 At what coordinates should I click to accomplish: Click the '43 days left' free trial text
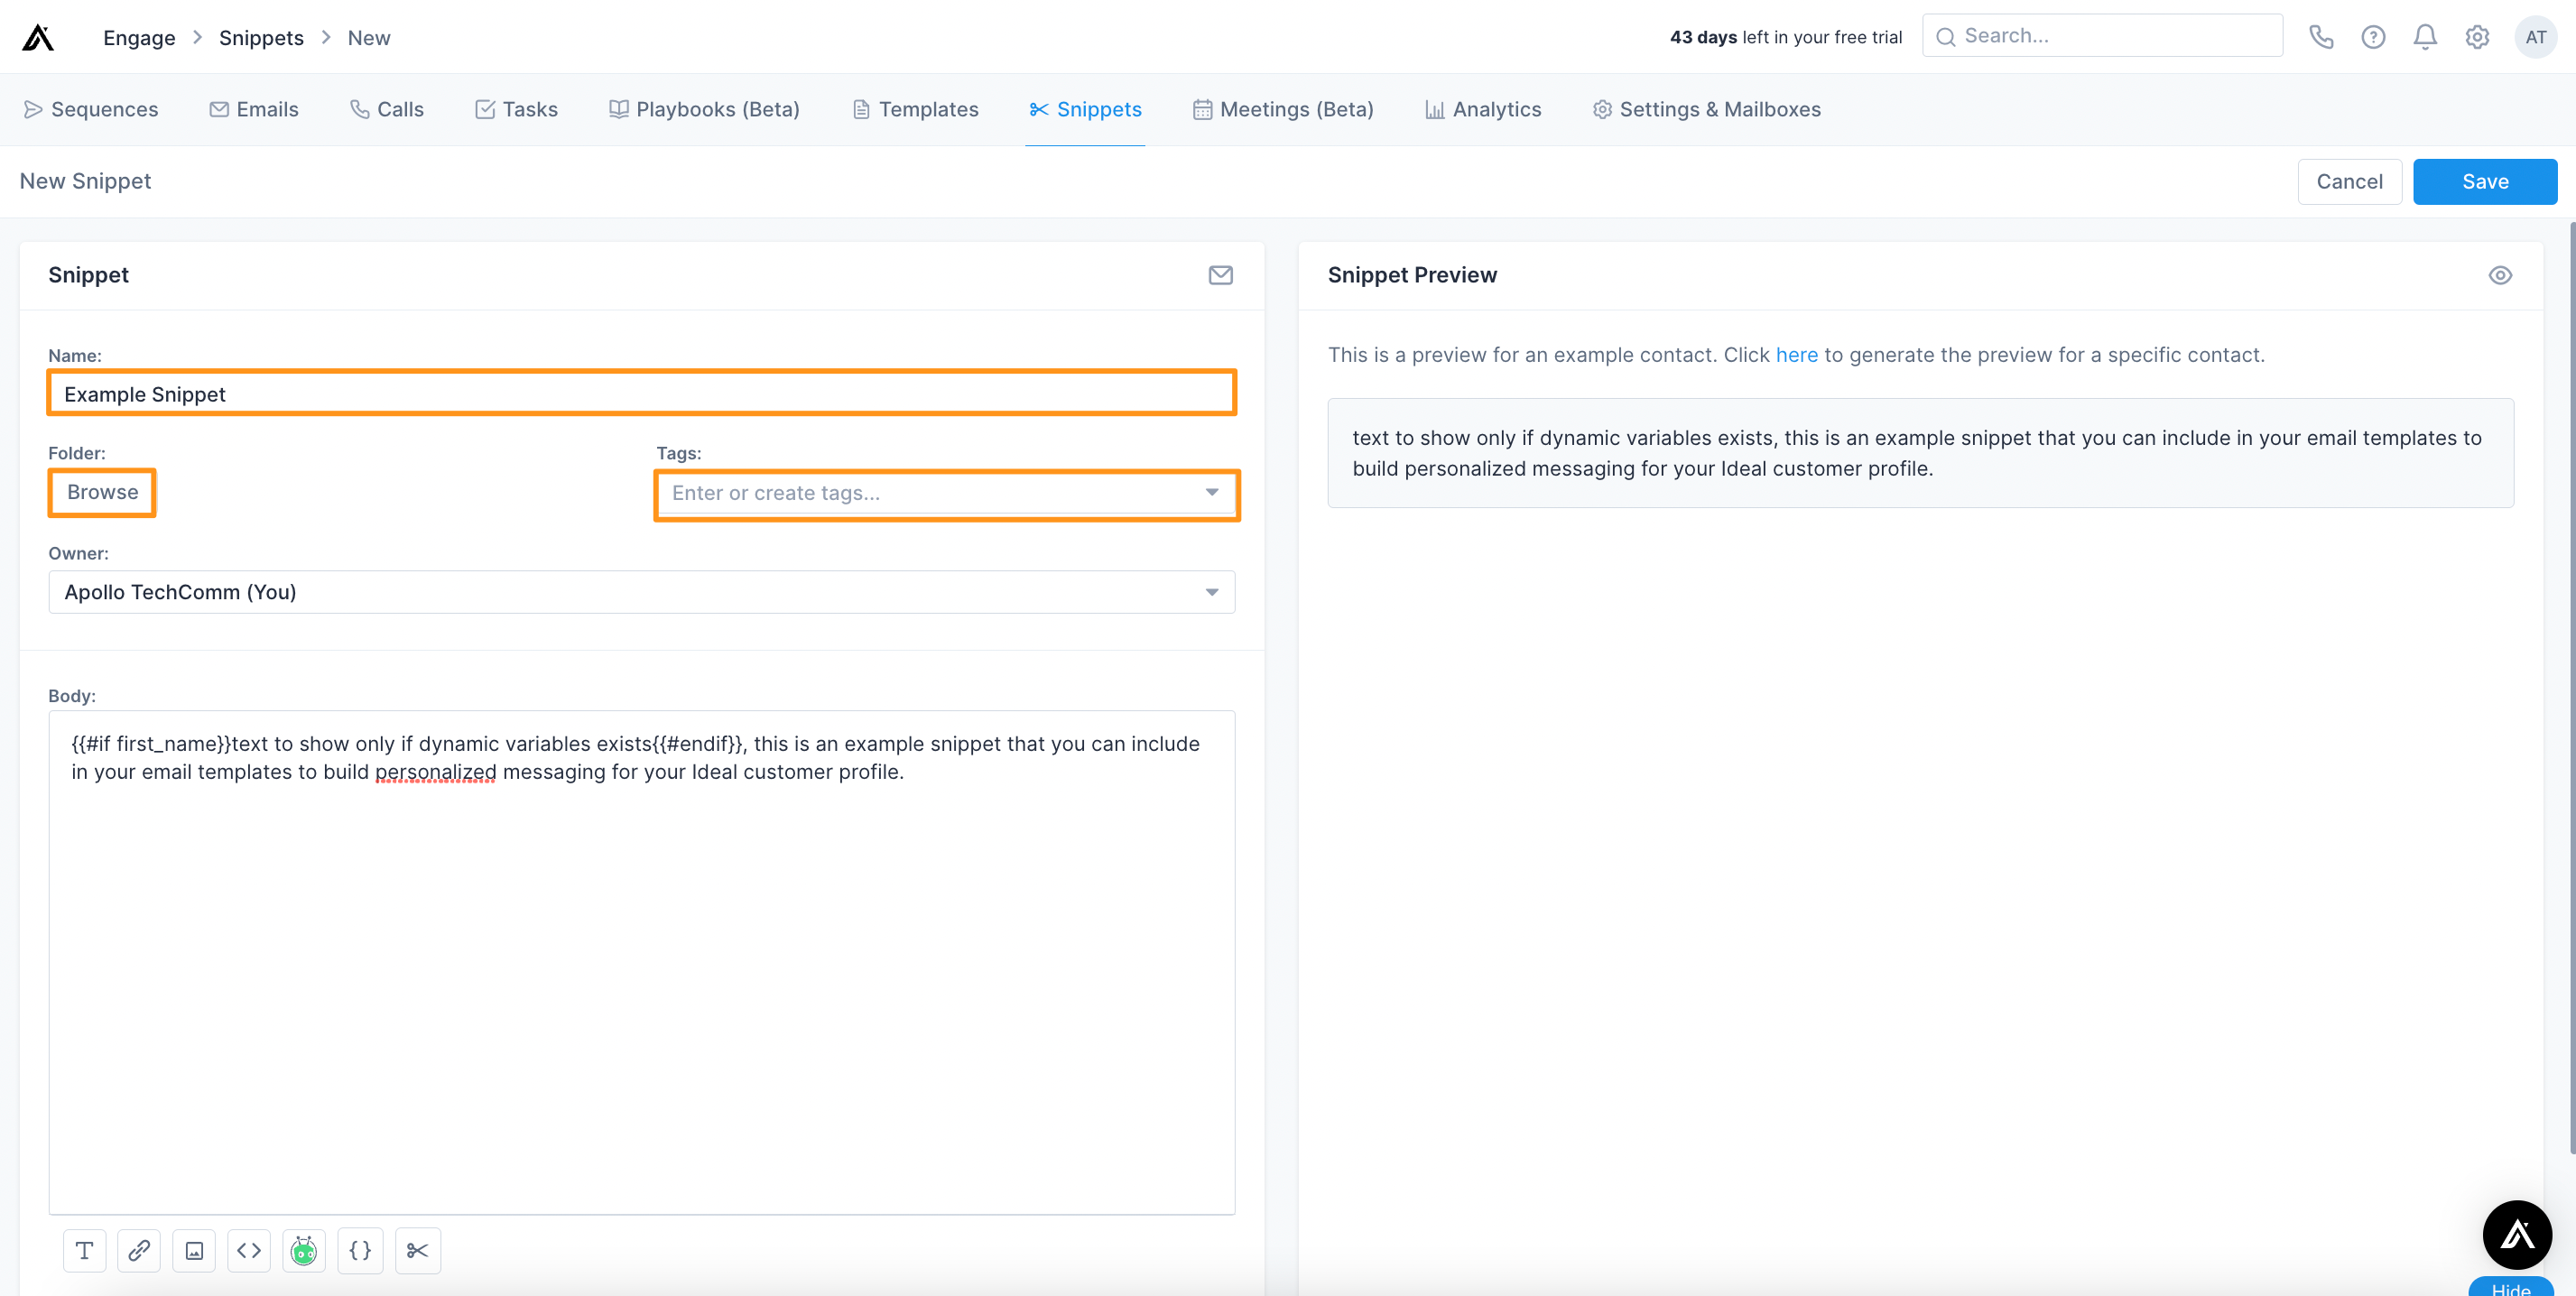1786,37
